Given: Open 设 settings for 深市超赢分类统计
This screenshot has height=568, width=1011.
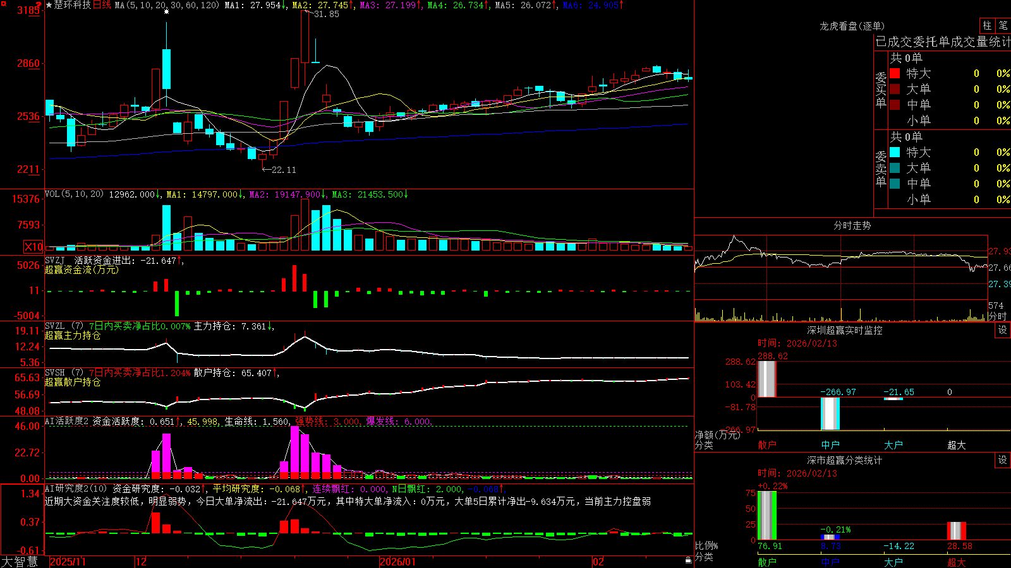Looking at the screenshot, I should [x=1003, y=460].
